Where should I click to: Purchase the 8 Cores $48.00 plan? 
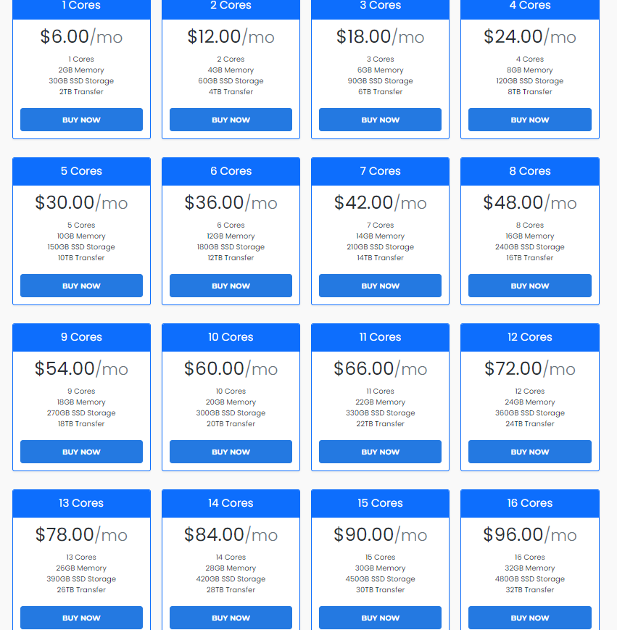pyautogui.click(x=529, y=286)
